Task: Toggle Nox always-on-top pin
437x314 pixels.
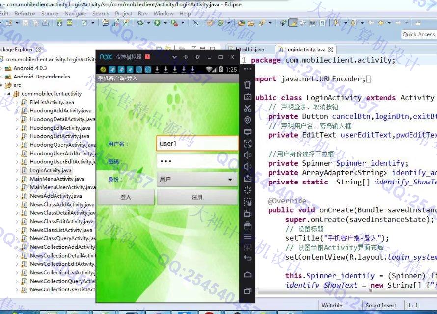Action: pos(186,57)
